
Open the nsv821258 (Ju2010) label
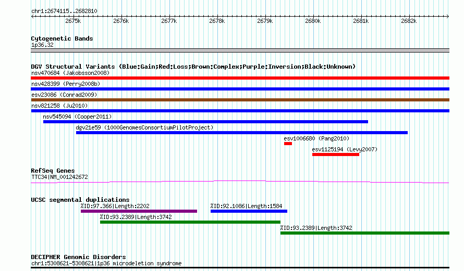click(x=59, y=106)
